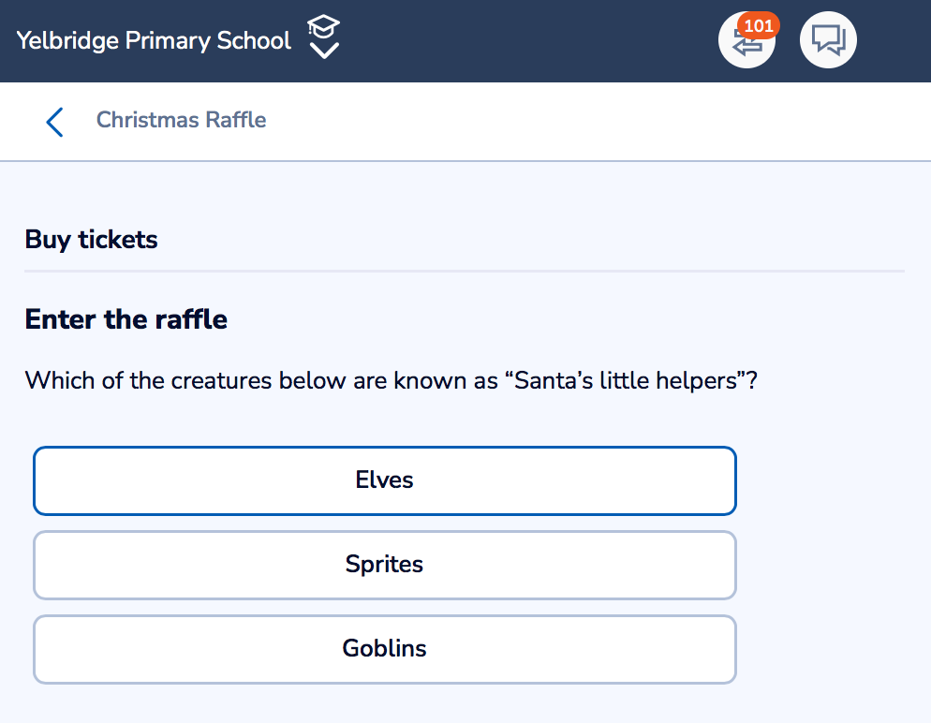Select the Elves answer option
Image resolution: width=931 pixels, height=723 pixels.
(385, 480)
